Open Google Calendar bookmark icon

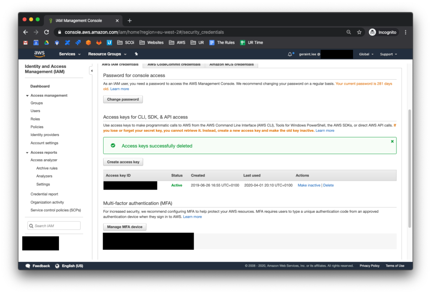(36, 43)
